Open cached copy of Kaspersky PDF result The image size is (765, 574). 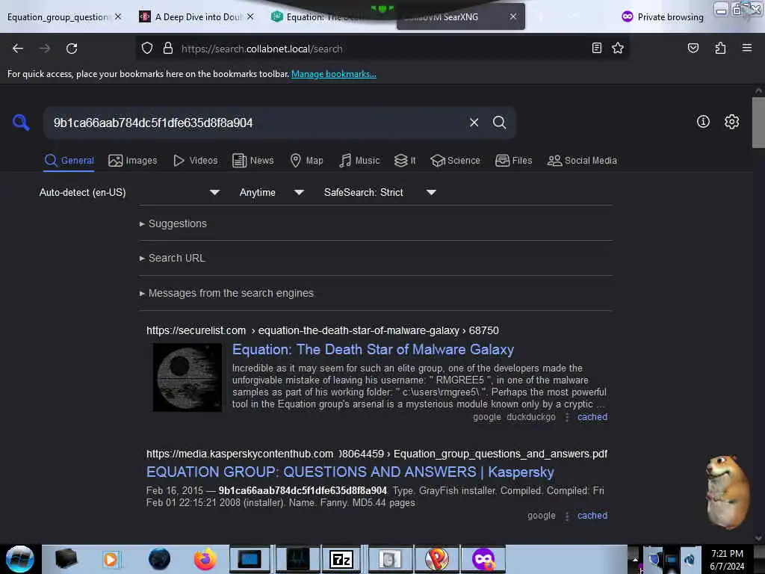[592, 516]
